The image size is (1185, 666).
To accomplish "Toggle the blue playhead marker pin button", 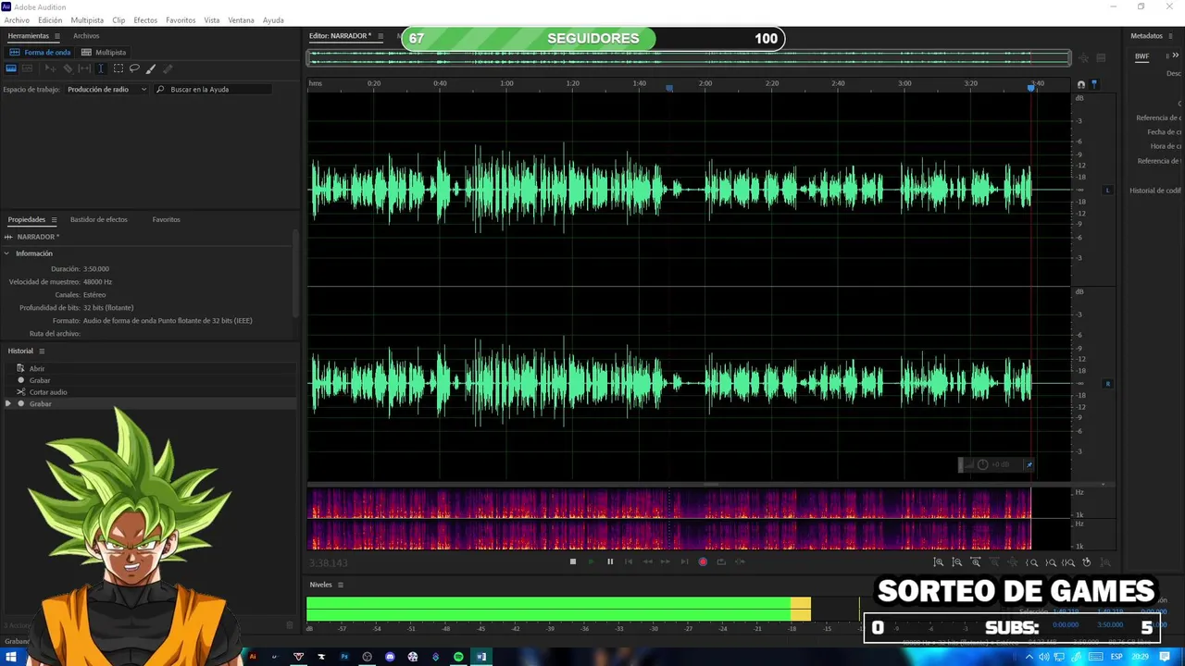I will [x=1093, y=84].
